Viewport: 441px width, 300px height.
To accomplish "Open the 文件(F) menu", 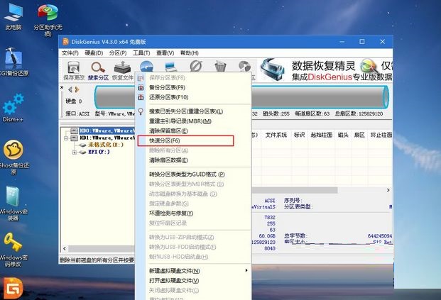I will point(70,52).
